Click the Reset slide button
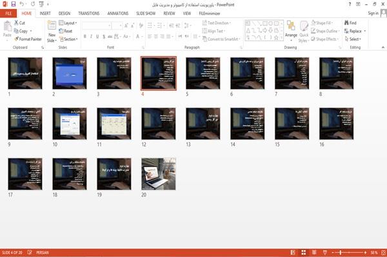This screenshot has width=387, height=257. coord(66,31)
